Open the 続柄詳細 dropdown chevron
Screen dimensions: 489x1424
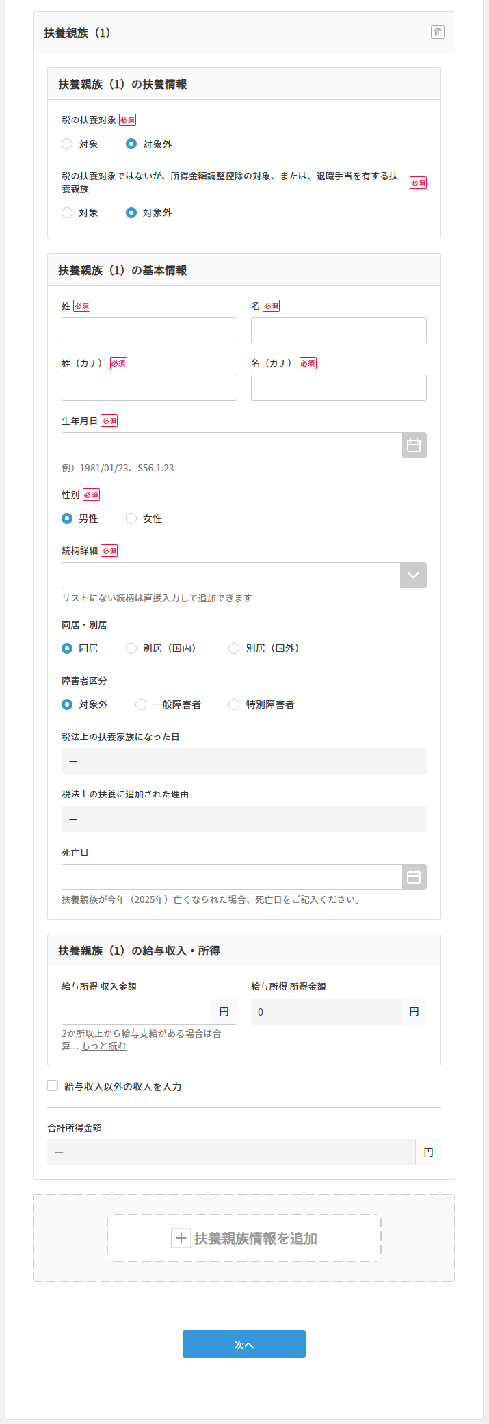coord(413,575)
